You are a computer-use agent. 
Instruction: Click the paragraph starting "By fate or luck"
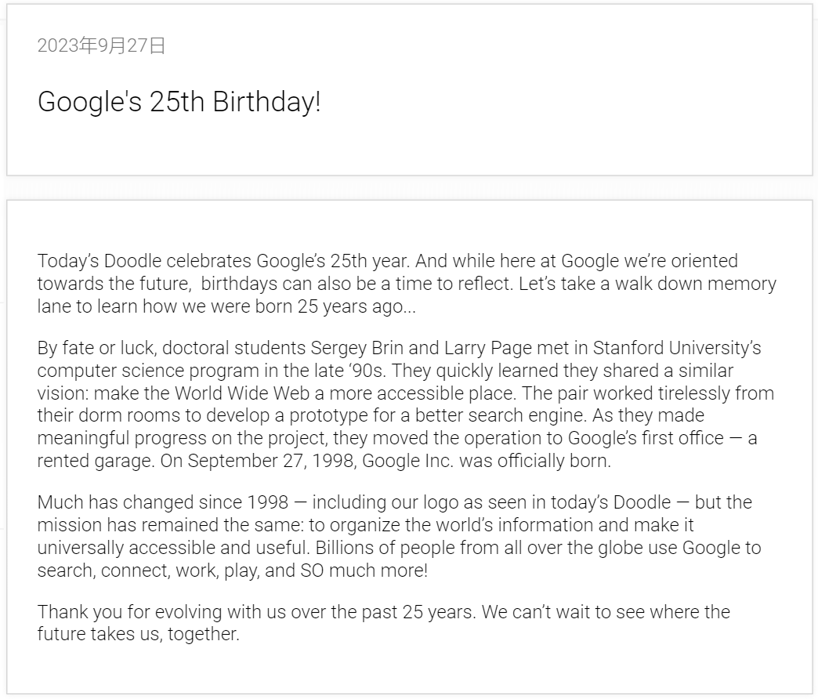click(x=406, y=404)
